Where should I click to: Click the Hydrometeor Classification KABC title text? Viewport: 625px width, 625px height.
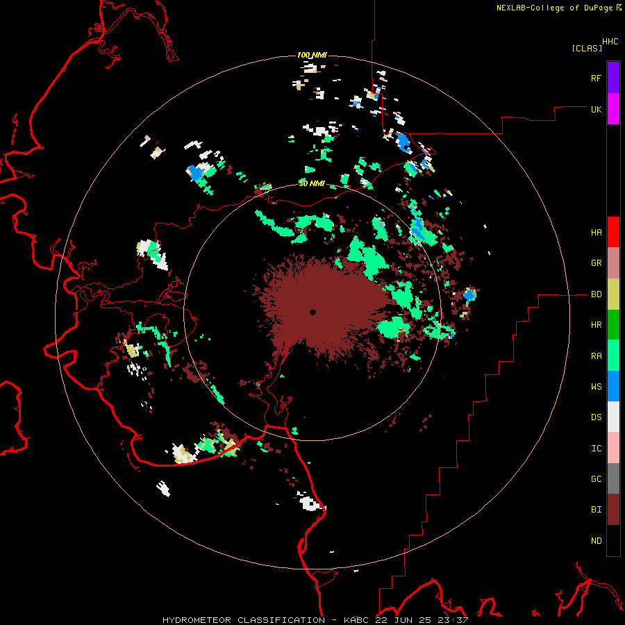pyautogui.click(x=315, y=620)
